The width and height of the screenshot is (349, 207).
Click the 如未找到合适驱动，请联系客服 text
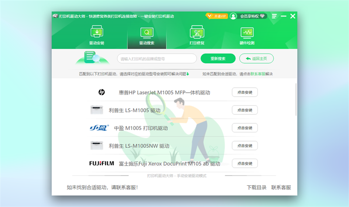(x=102, y=187)
